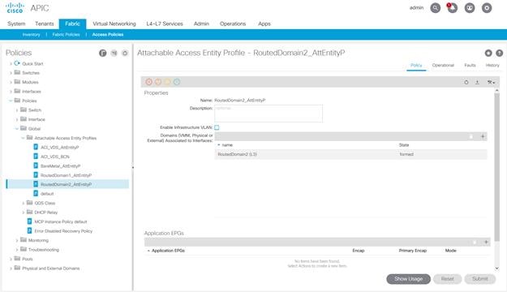Screen dimensions: 507x292
Task: Select BareMetal_AttEntityP in the tree
Action: pos(61,166)
